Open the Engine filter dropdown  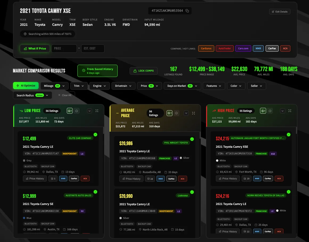(100, 86)
